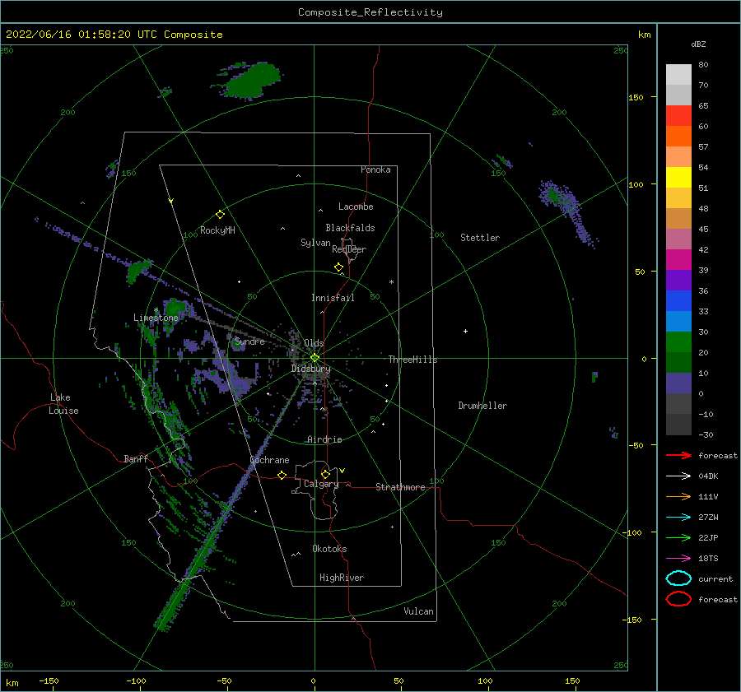Click the RedDeer city label
741x692 pixels.
click(349, 249)
